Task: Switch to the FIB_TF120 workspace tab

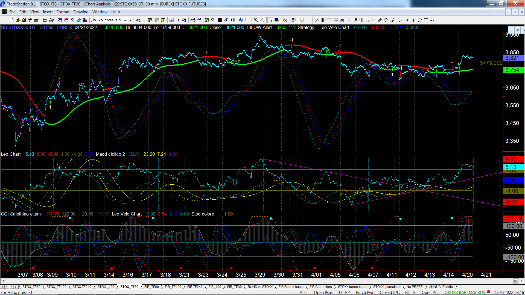Action: (173, 287)
